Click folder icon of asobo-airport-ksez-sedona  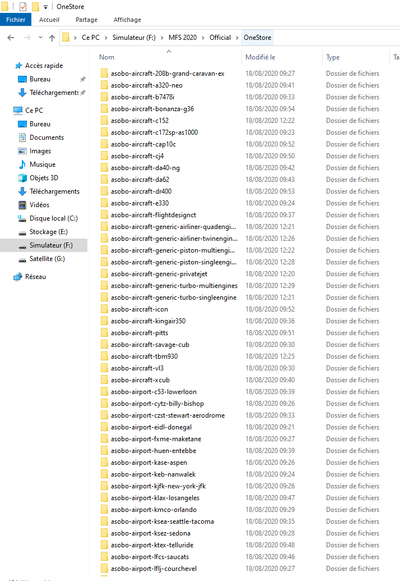tap(104, 533)
